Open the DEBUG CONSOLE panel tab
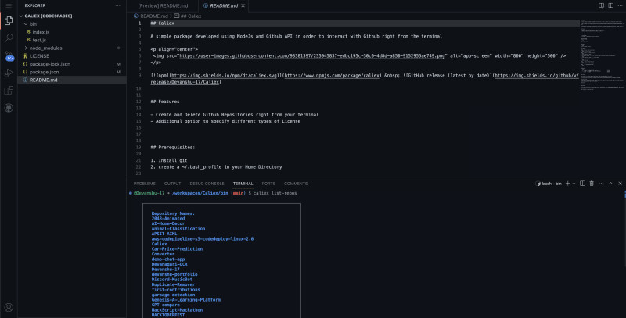626x318 pixels. [x=207, y=184]
